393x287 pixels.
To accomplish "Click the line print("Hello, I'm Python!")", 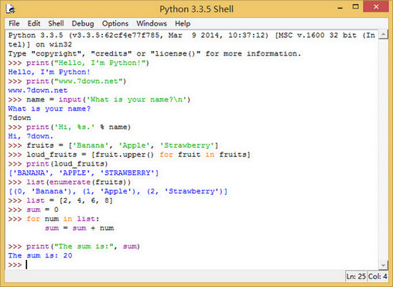I will pyautogui.click(x=78, y=63).
